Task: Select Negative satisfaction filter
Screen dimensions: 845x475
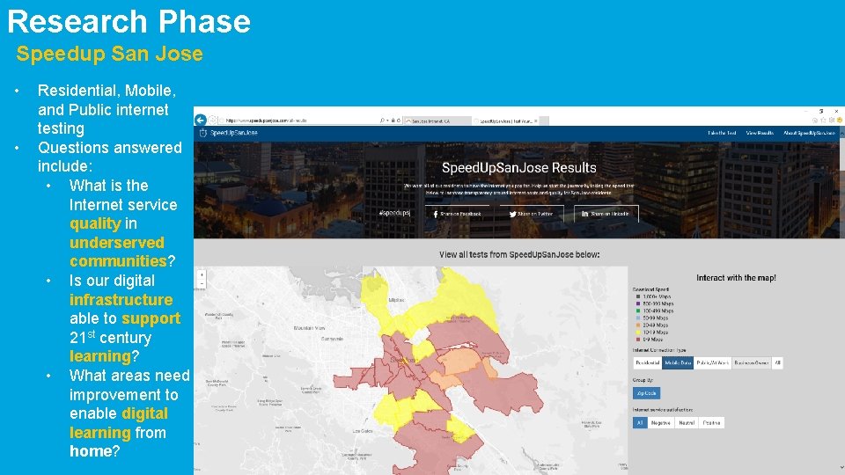Action: [x=661, y=423]
